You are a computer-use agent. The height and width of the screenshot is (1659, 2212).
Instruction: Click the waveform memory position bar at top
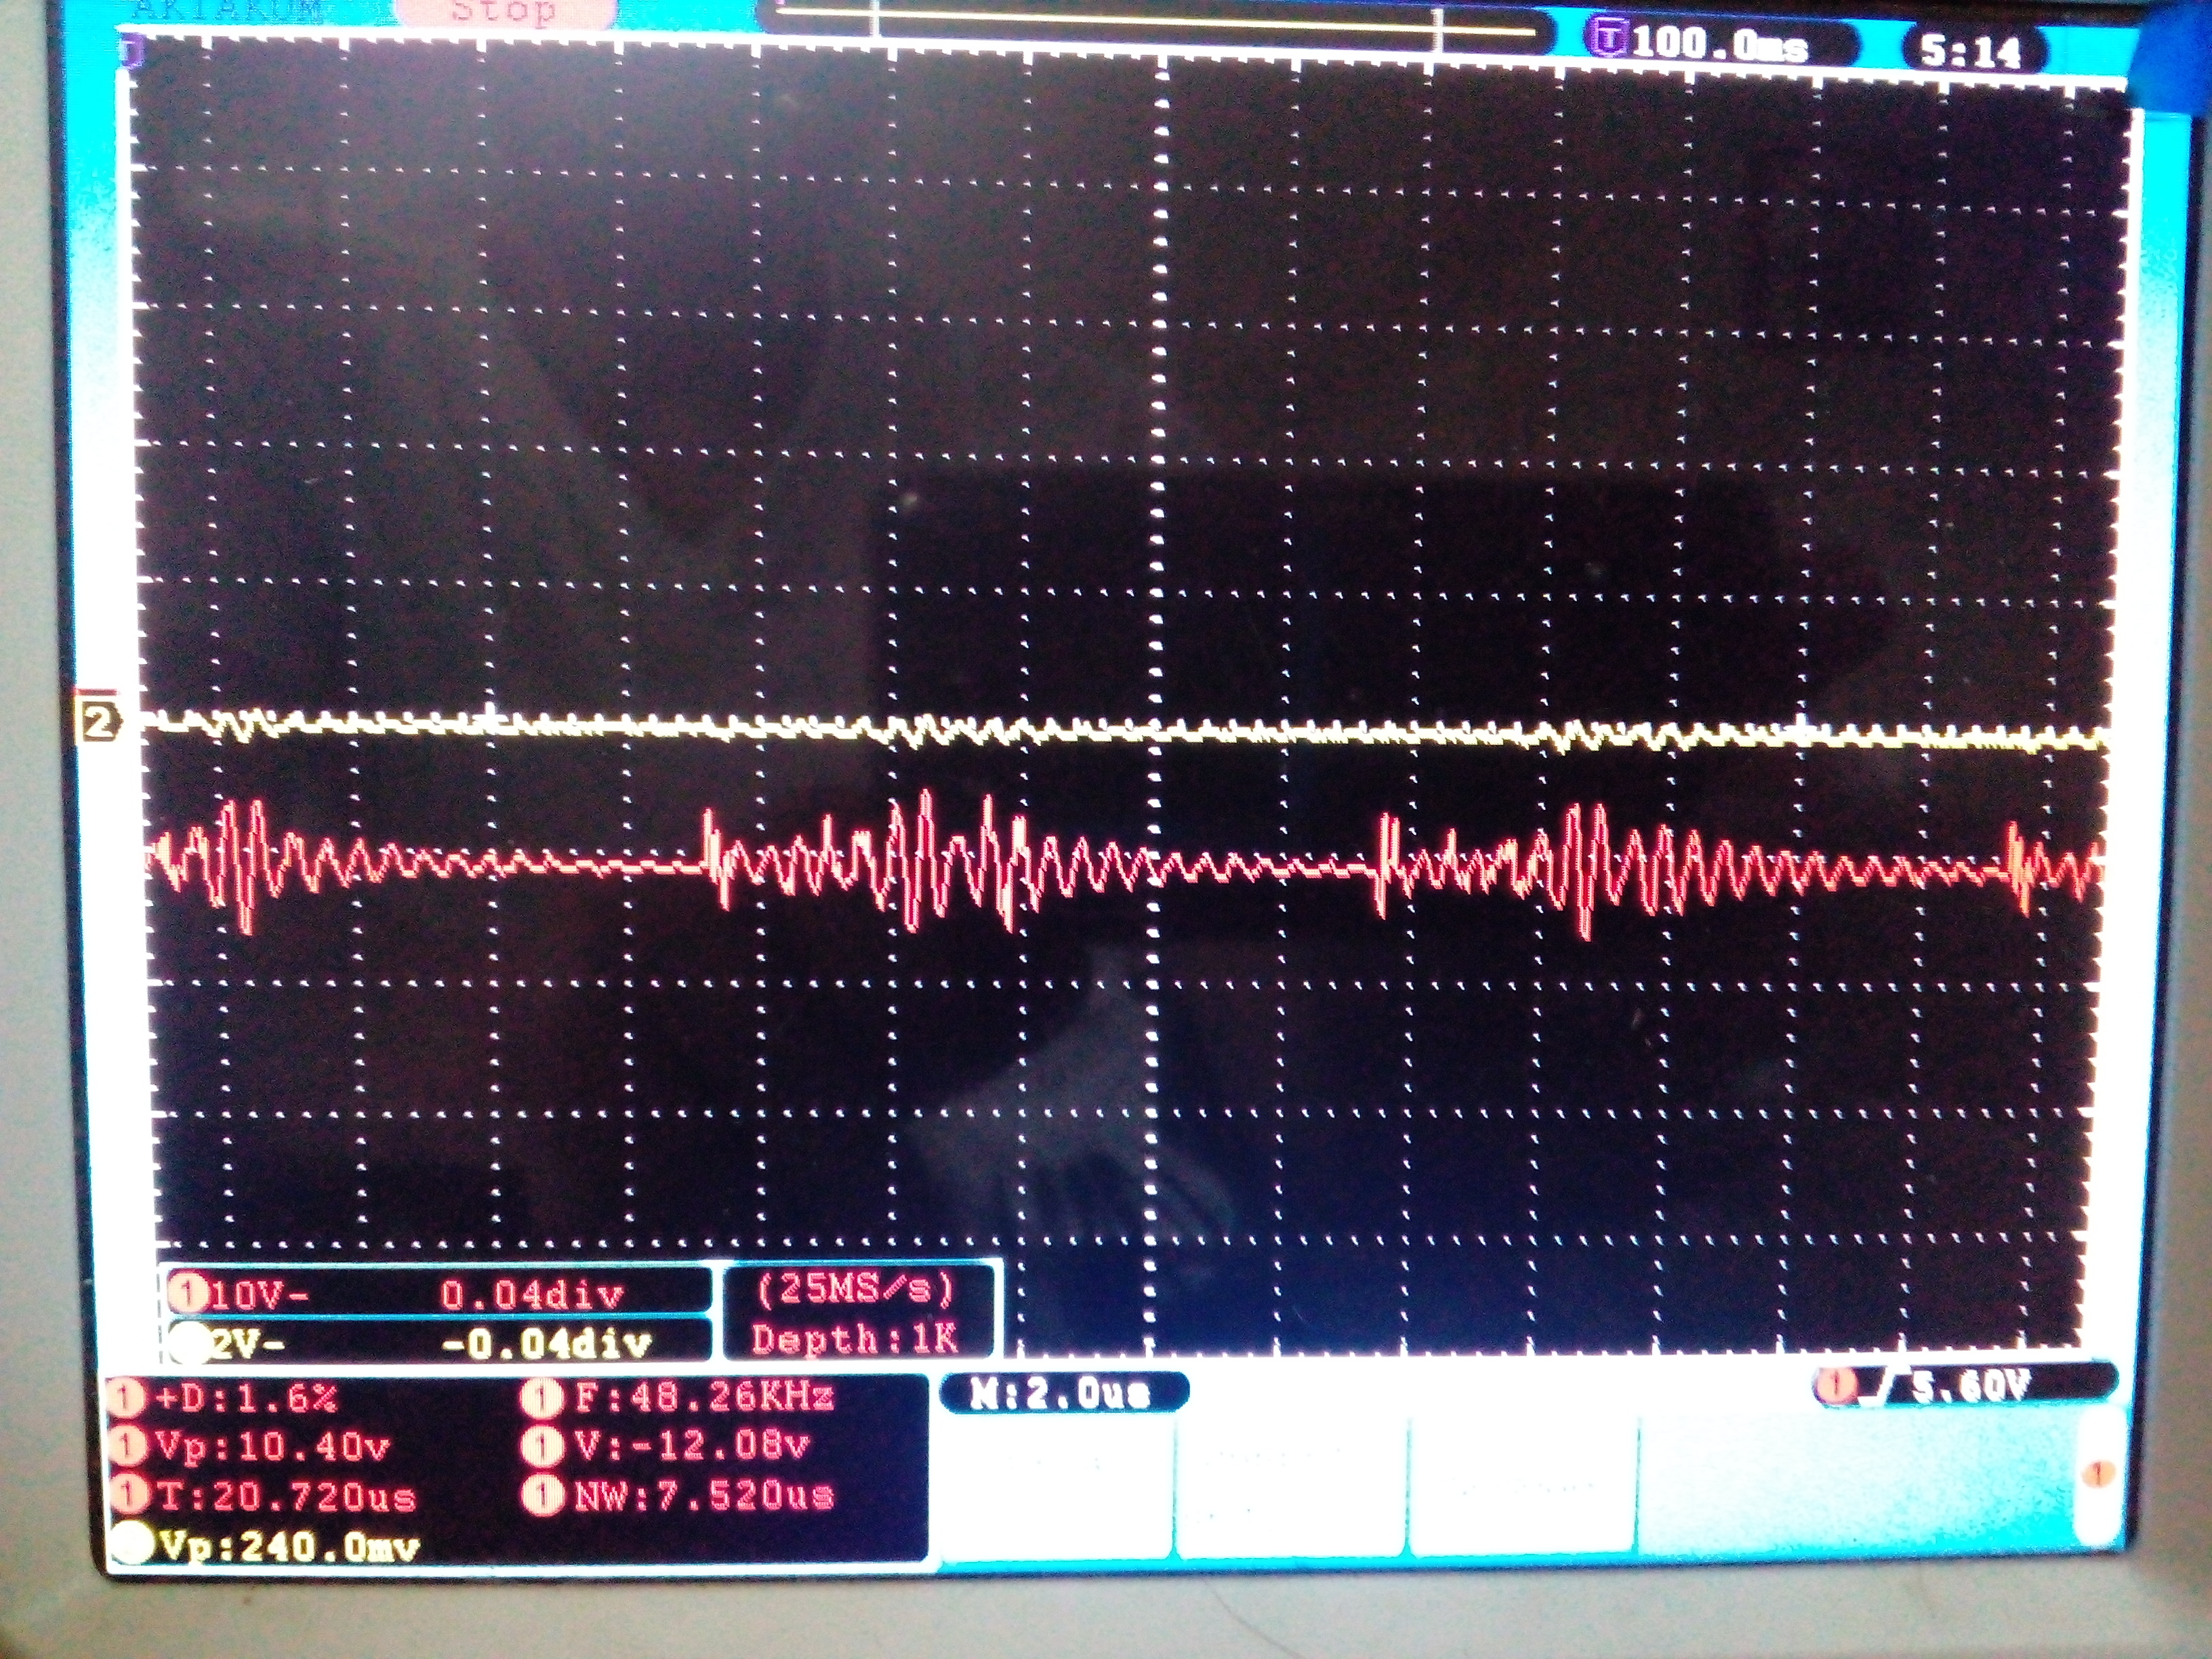coord(1155,22)
